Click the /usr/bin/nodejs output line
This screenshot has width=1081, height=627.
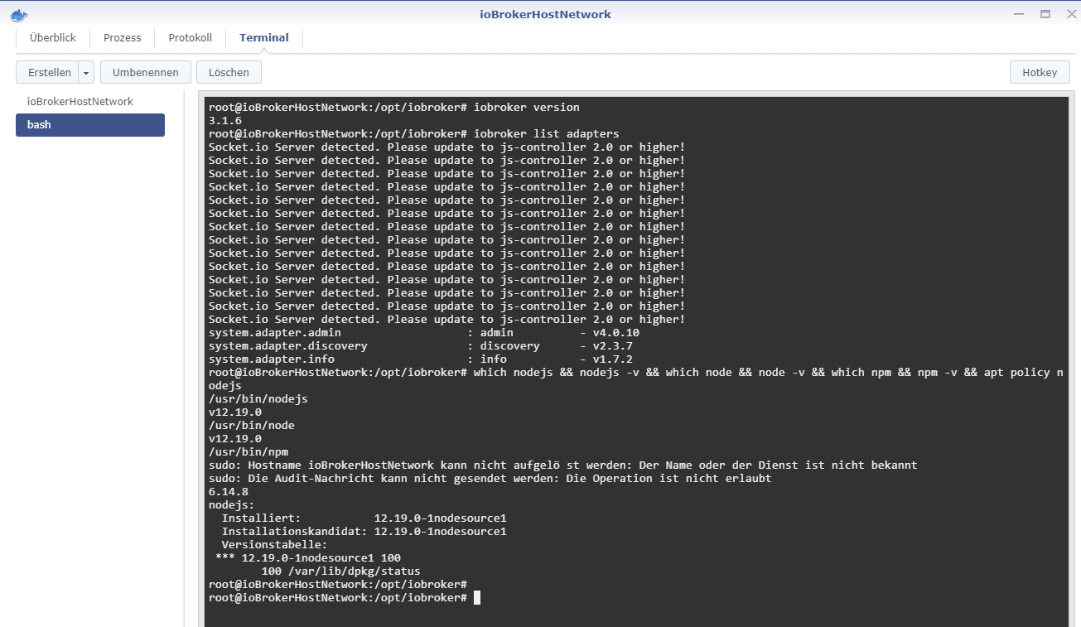coord(258,399)
